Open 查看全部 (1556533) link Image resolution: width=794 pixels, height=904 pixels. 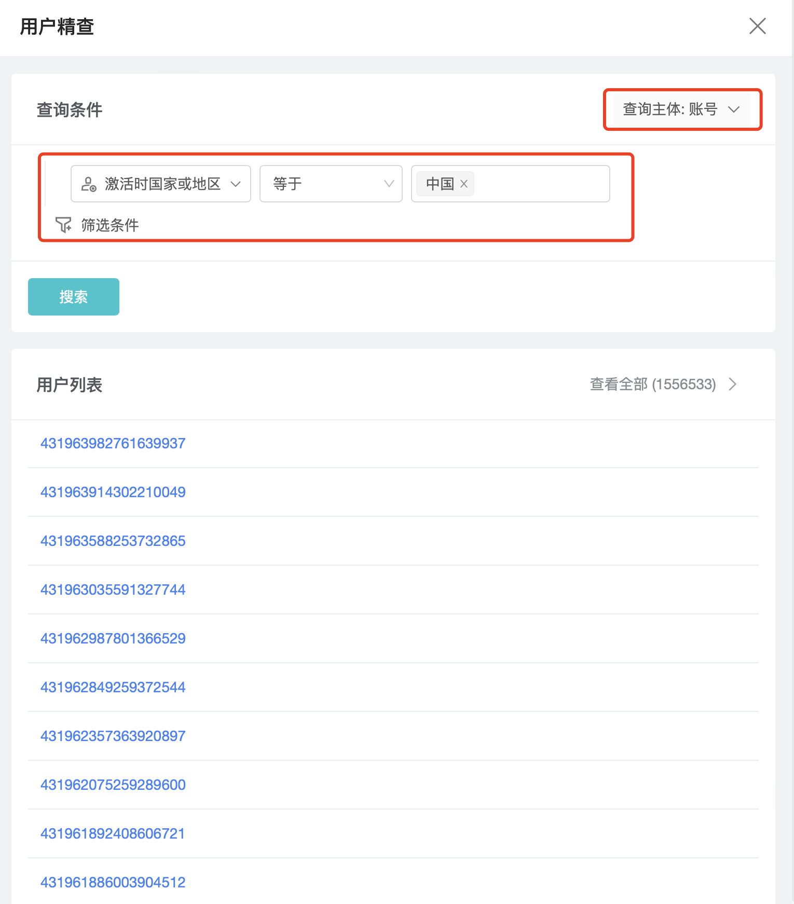(x=652, y=385)
